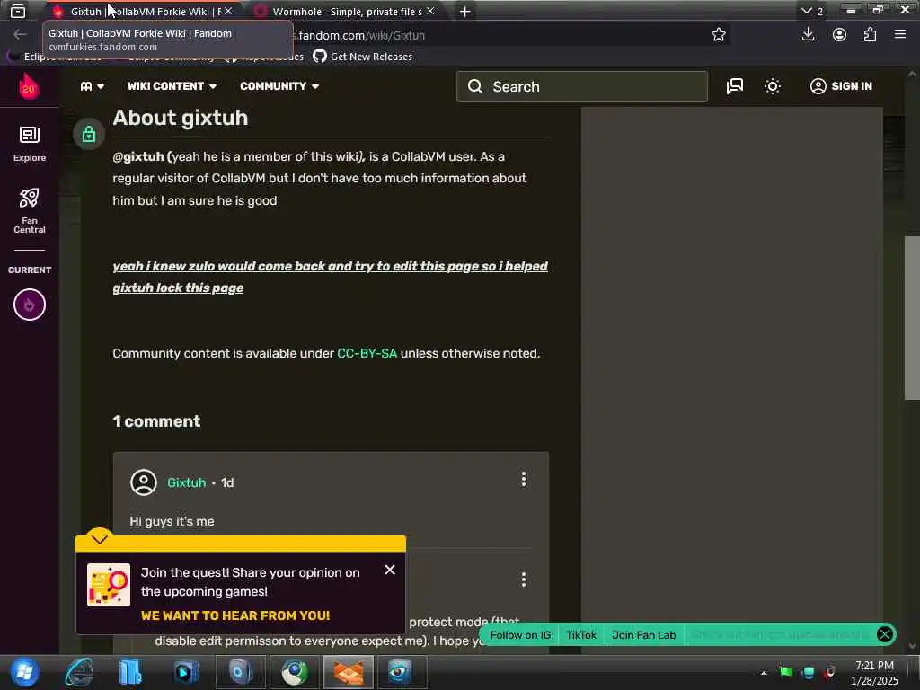
Task: Open the wiki logo dropdown menu
Action: [93, 86]
